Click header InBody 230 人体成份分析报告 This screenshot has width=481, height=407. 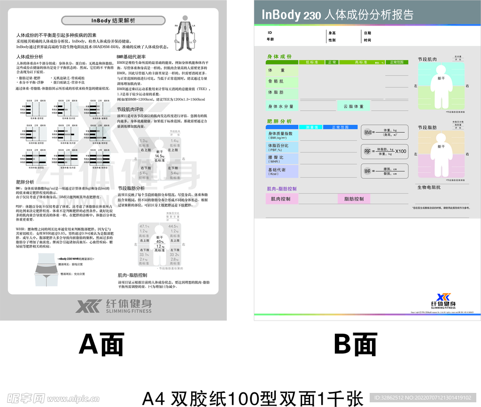point(337,15)
